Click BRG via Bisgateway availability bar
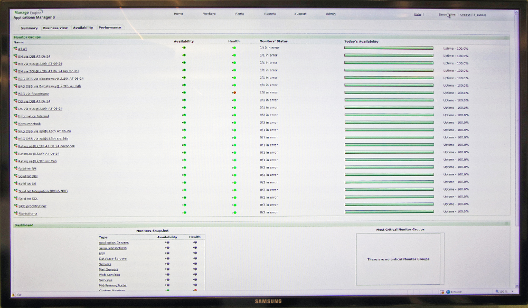The width and height of the screenshot is (528, 308). [x=389, y=92]
